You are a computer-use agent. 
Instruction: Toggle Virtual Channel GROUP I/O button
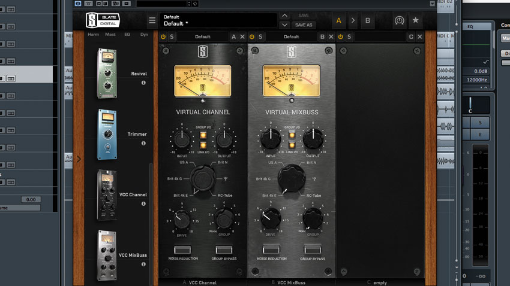(x=203, y=135)
